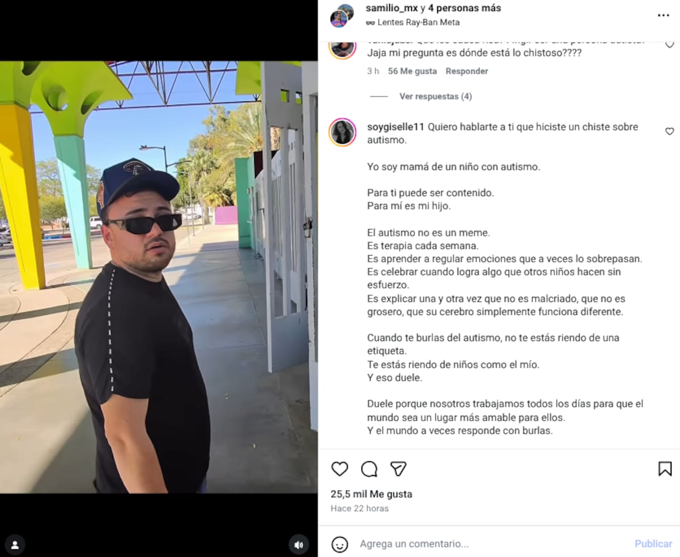The width and height of the screenshot is (680, 557).
Task: Like the top comment's small heart
Action: point(669,44)
